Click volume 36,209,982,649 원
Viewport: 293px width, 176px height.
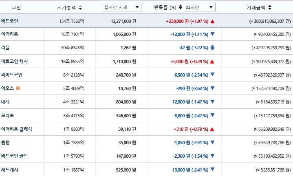(x=272, y=129)
